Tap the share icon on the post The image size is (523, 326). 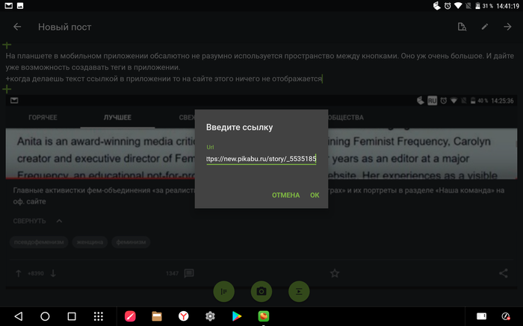[504, 274]
